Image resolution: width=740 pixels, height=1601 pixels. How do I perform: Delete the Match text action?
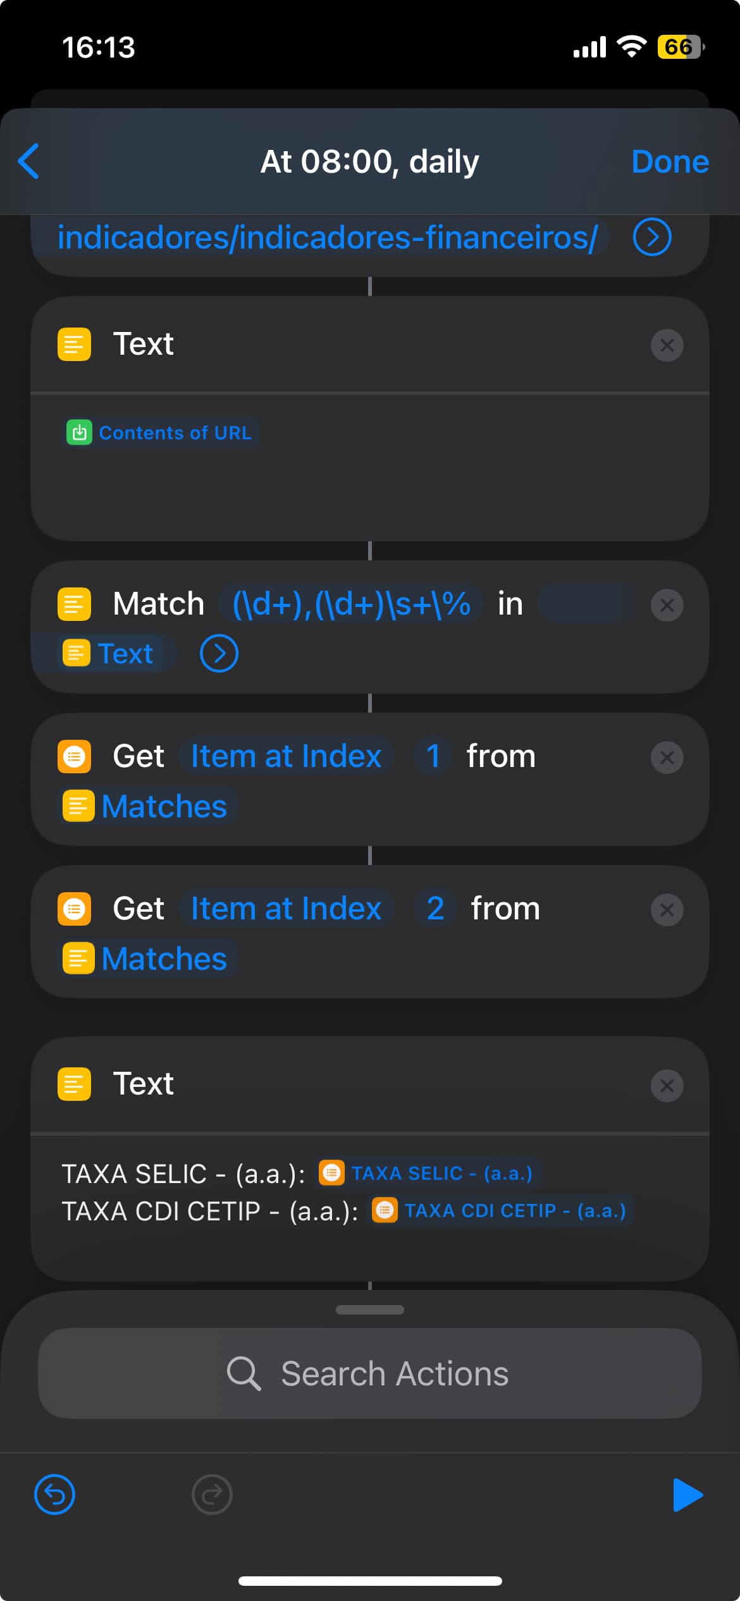tap(667, 605)
